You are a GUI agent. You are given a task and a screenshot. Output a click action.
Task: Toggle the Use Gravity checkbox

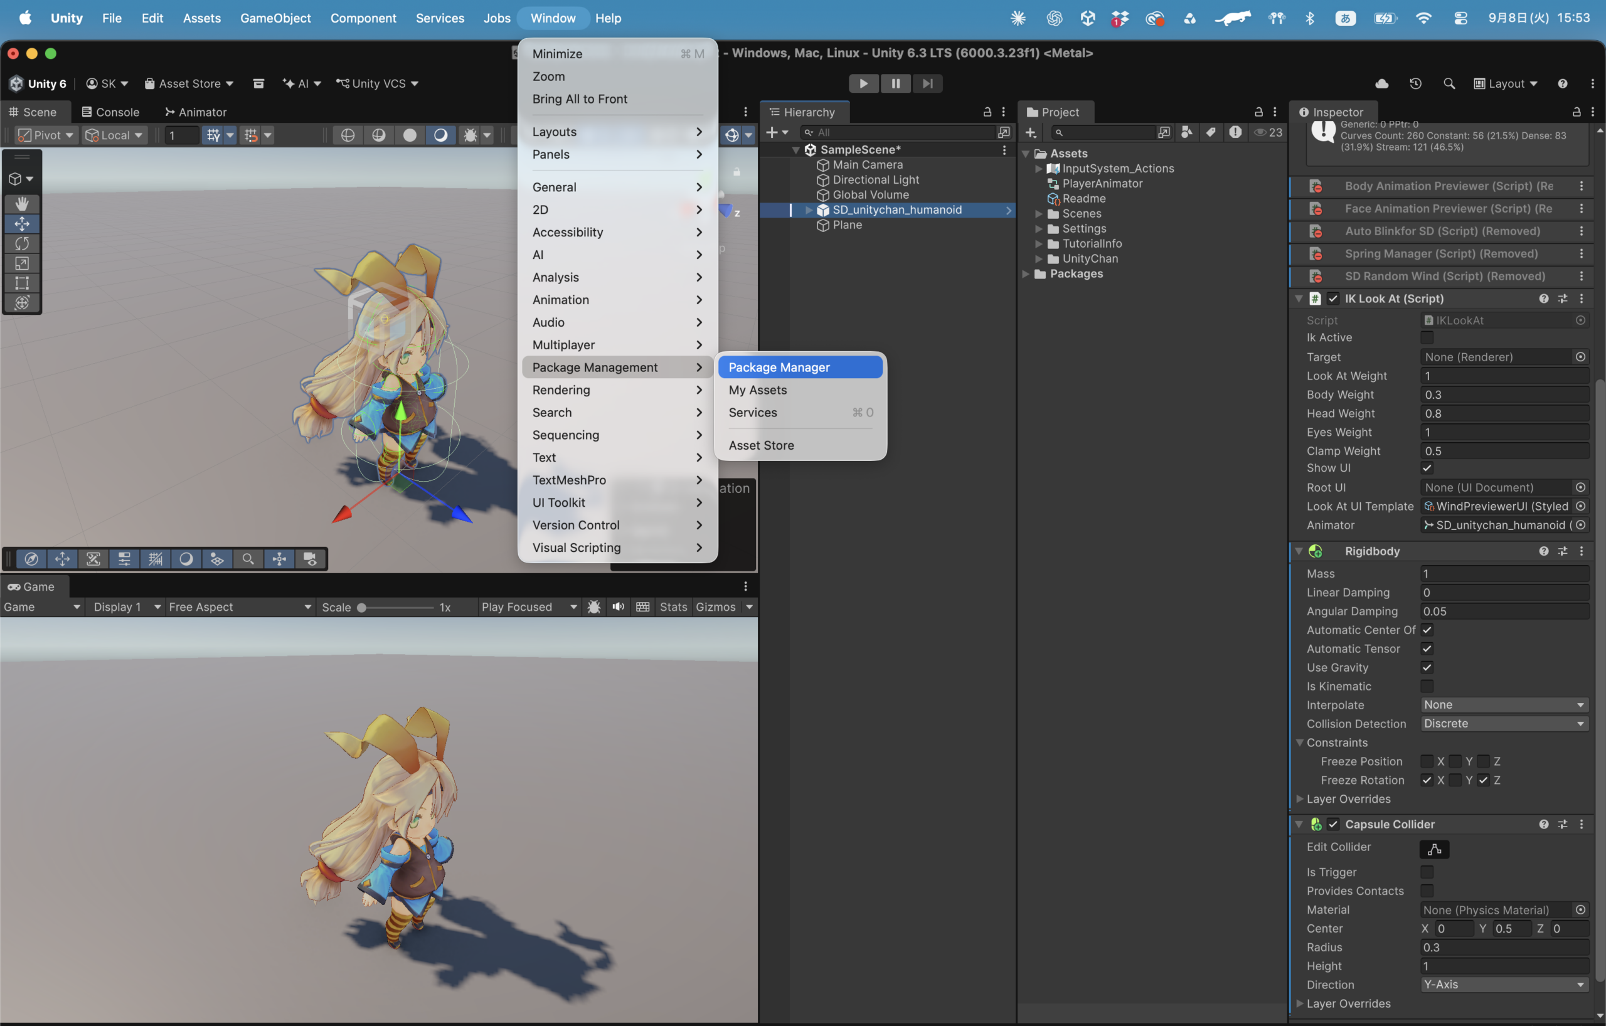[1427, 667]
